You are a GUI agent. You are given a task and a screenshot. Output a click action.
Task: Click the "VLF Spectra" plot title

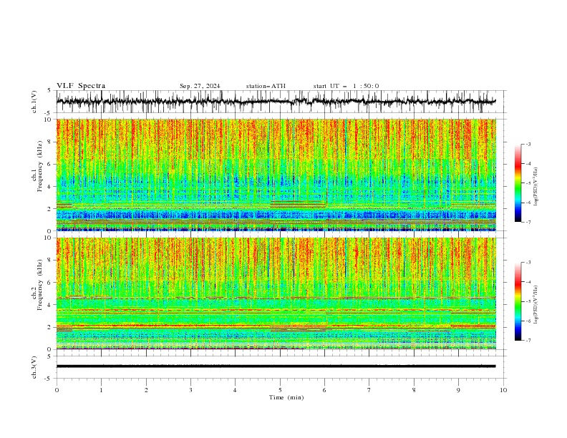click(81, 86)
